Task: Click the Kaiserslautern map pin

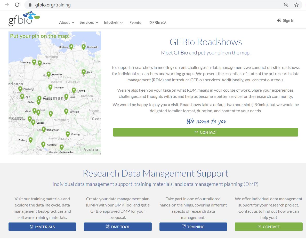Action: tap(30, 119)
